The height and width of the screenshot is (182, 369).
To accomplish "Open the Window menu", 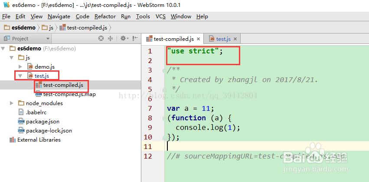I will pyautogui.click(x=181, y=17).
